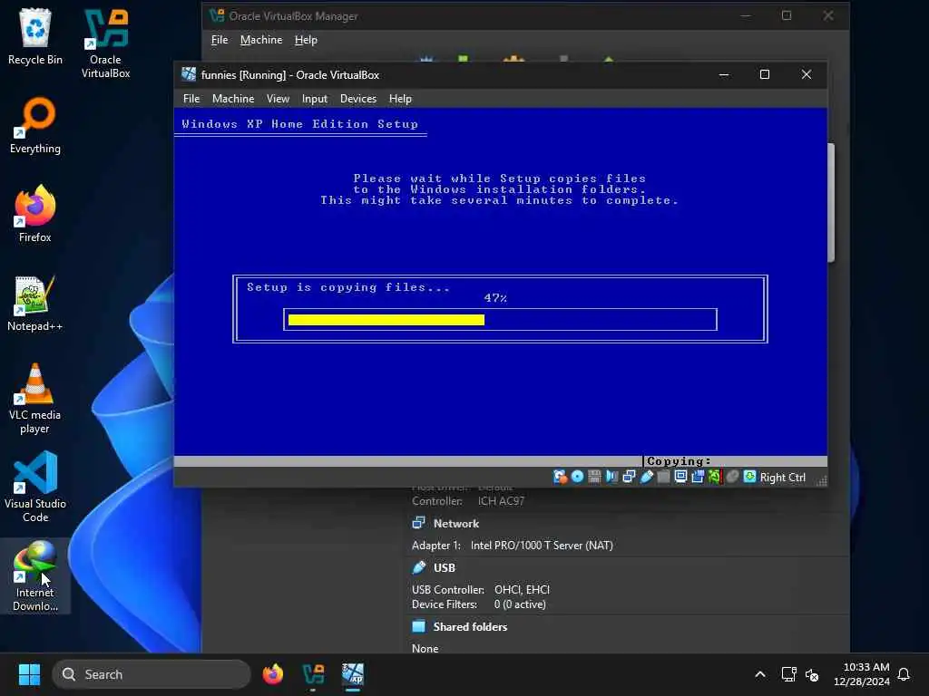Open Machine menu in VirtualBox Manager window
This screenshot has width=929, height=696.
[261, 40]
